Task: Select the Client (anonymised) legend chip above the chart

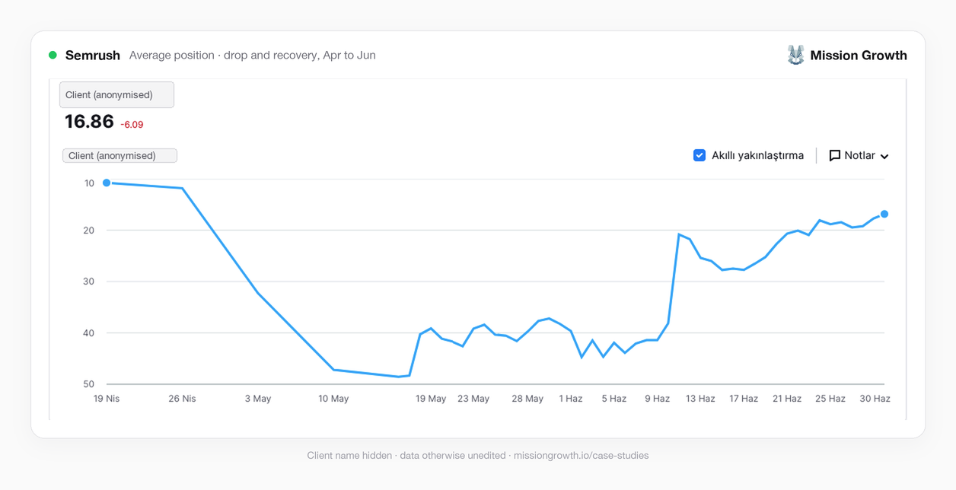Action: click(x=120, y=155)
